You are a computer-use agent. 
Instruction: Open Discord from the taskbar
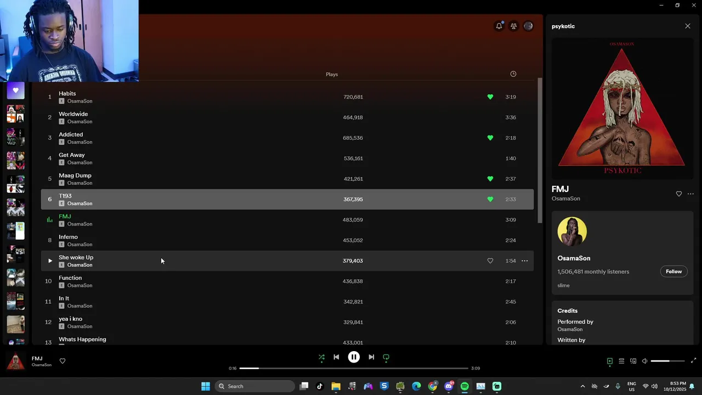coord(449,386)
